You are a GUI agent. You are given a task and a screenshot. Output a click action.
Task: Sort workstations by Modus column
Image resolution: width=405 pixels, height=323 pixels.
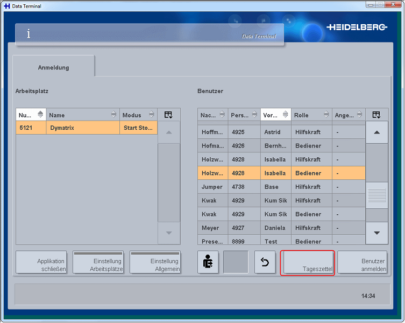pos(138,115)
